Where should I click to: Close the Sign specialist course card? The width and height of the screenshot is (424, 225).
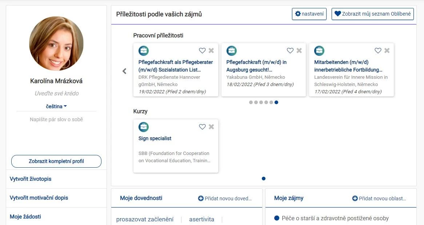pos(211,127)
